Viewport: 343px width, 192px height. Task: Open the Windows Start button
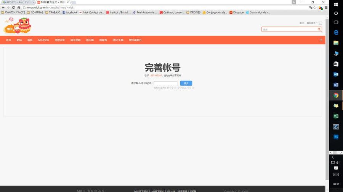tap(336, 4)
